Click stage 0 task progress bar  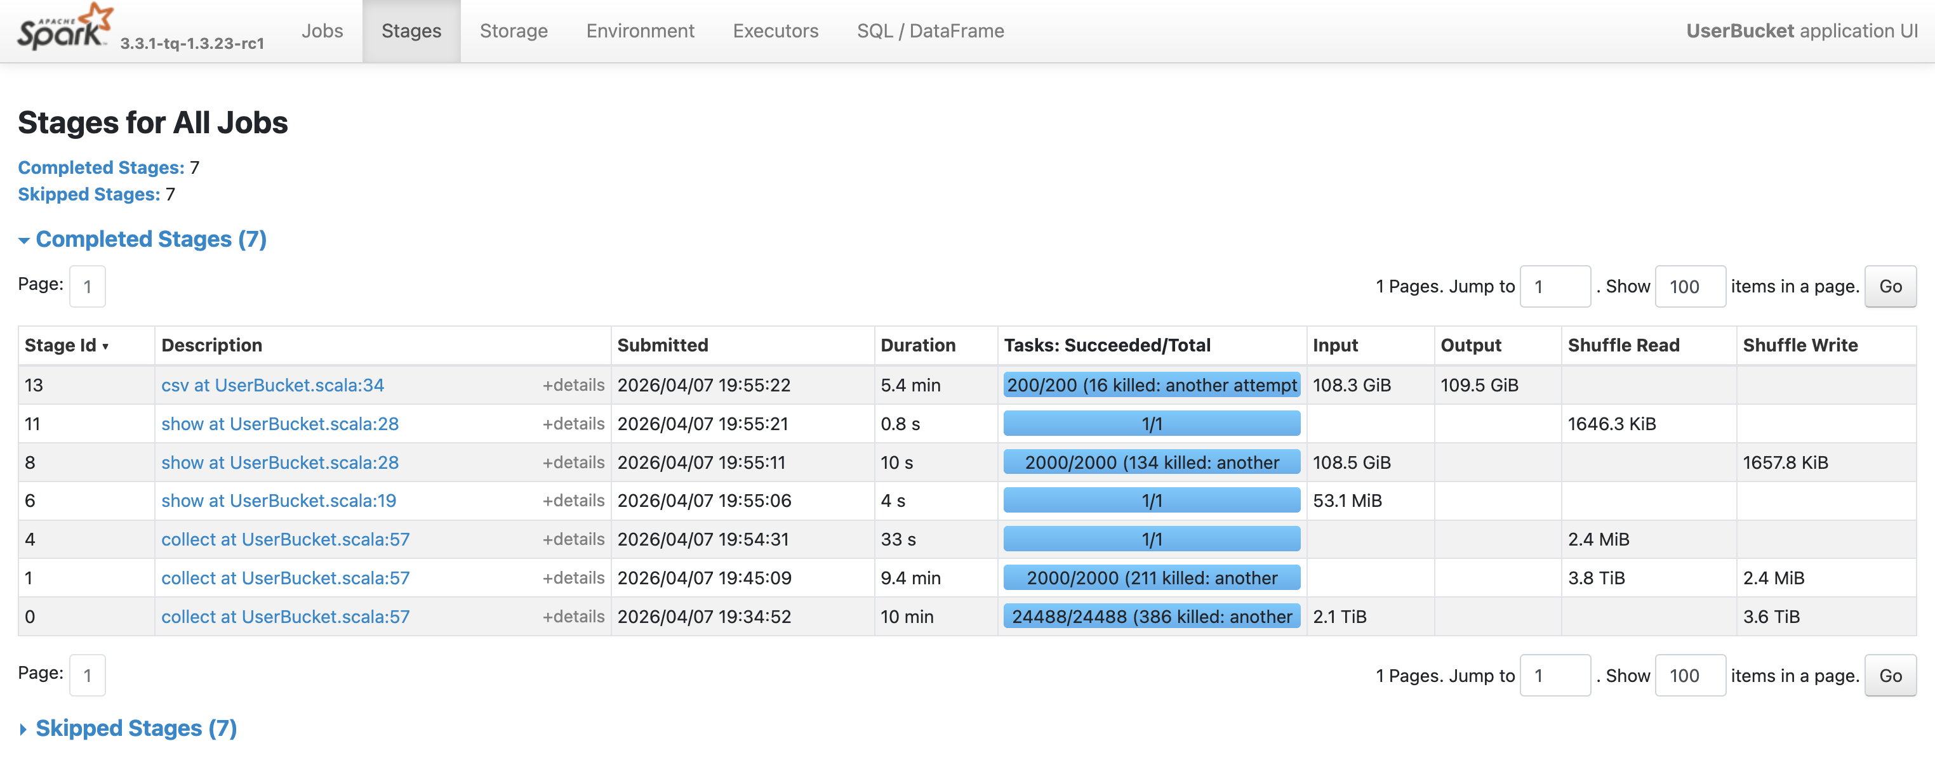(1151, 617)
